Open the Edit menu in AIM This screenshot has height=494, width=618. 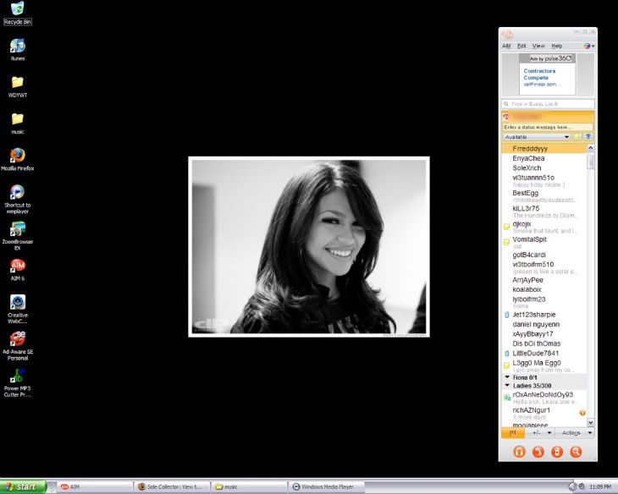(x=521, y=46)
